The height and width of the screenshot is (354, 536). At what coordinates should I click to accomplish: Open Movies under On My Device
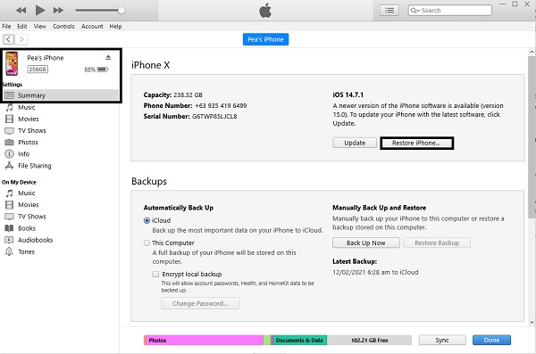29,204
